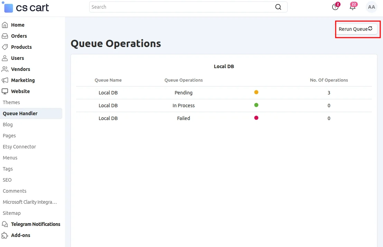
Task: Click the Vendors people icon
Action: tap(5, 69)
